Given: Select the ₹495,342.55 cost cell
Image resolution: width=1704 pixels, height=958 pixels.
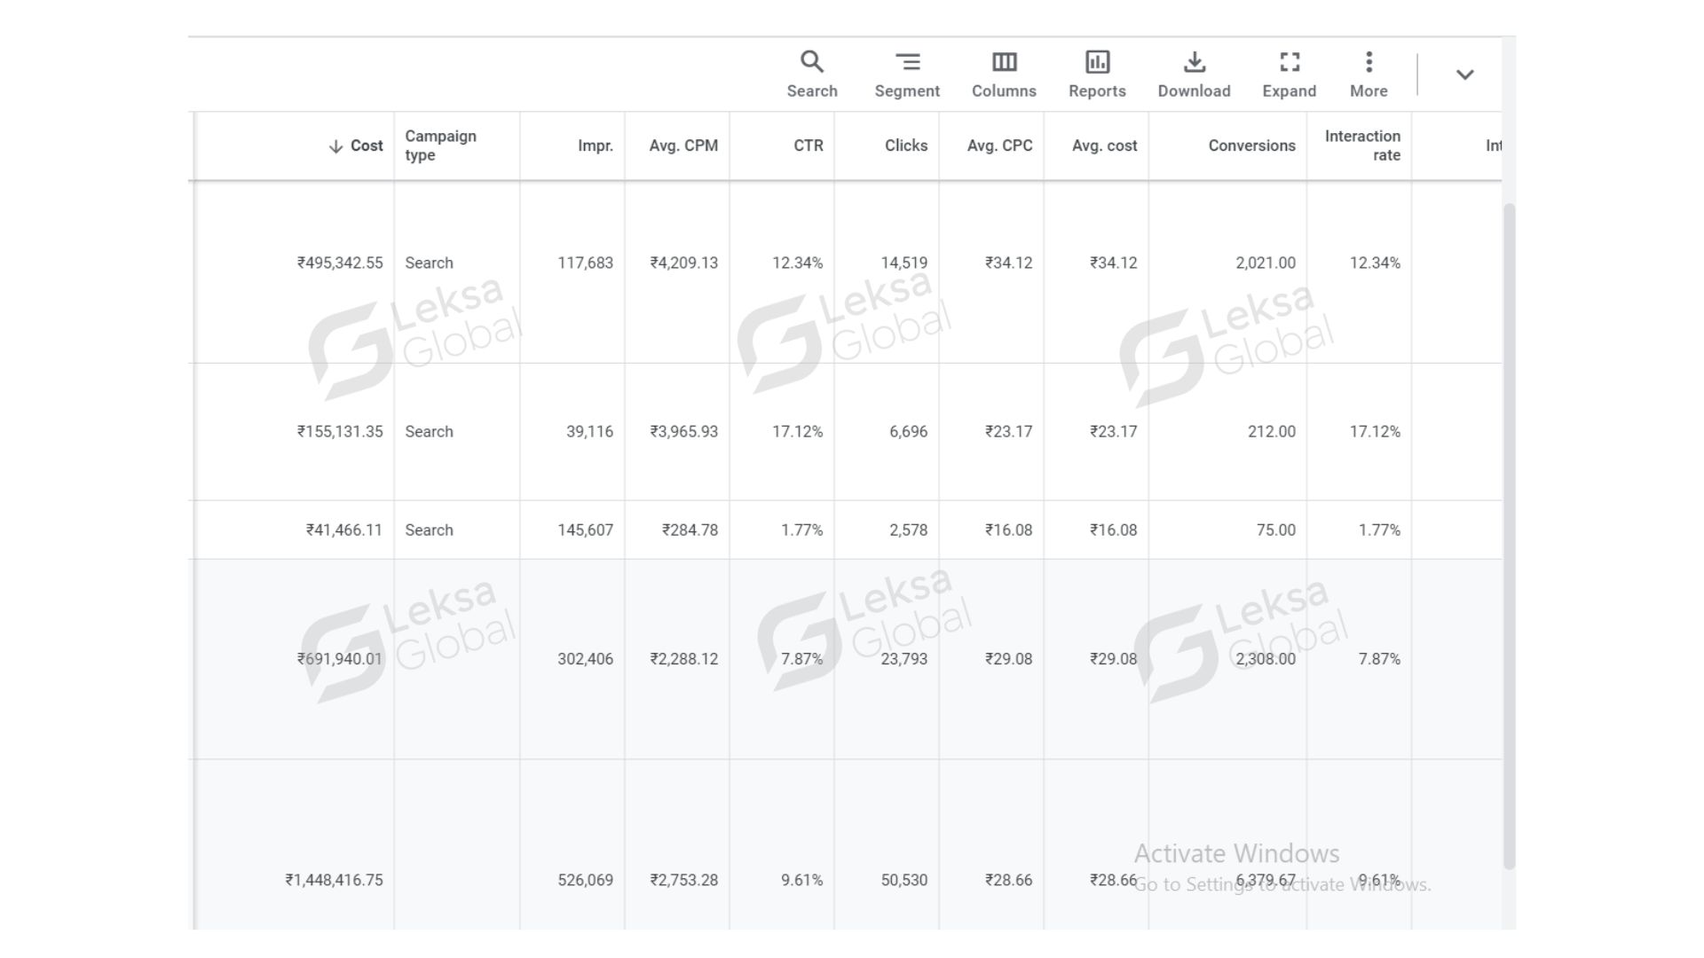Looking at the screenshot, I should click(340, 263).
